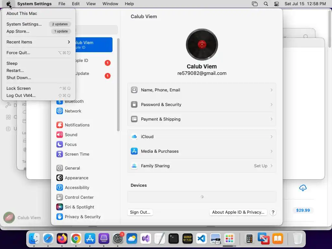Open TextEdit from the Dock

click(160, 239)
